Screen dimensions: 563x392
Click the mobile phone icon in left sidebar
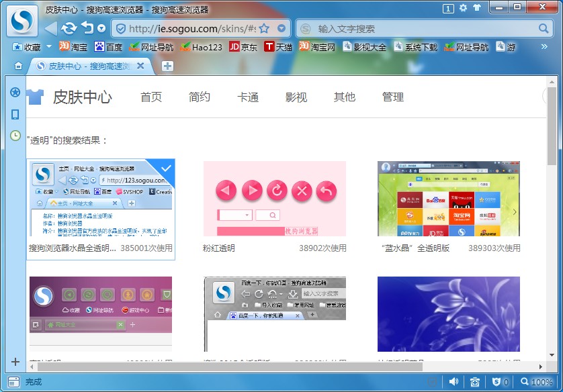click(x=15, y=115)
